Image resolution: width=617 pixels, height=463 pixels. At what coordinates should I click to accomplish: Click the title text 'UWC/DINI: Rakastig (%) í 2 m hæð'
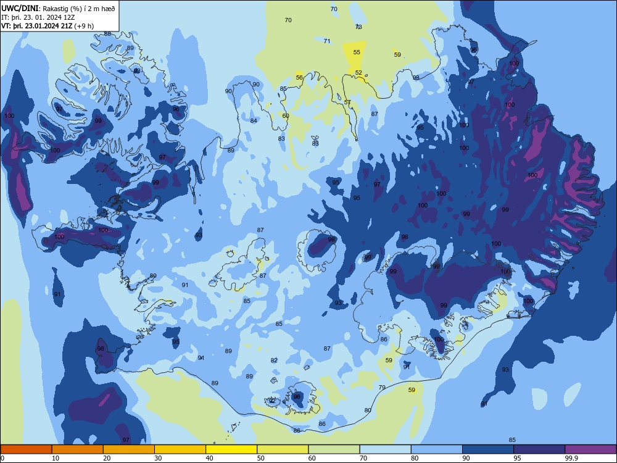[x=58, y=9]
